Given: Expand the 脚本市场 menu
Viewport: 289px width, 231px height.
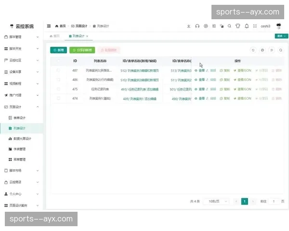Looking at the screenshot, I should (22, 170).
